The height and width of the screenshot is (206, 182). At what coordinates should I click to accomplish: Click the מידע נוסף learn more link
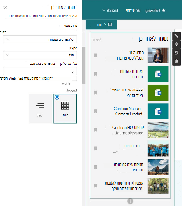point(71,25)
